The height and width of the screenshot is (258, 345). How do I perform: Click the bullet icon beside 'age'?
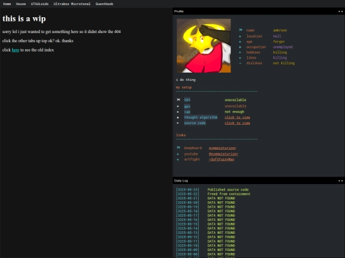(240, 41)
